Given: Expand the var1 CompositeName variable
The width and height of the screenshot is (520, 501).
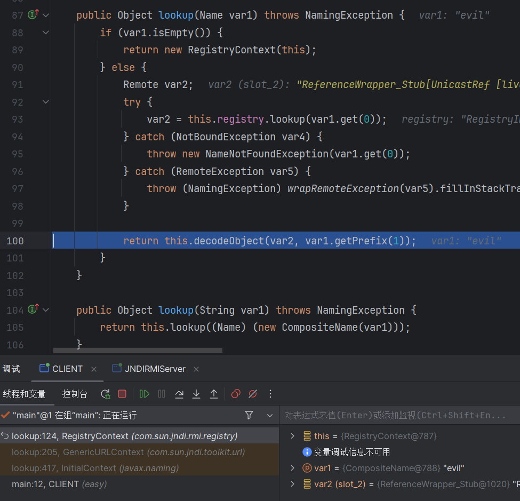Looking at the screenshot, I should coord(292,468).
